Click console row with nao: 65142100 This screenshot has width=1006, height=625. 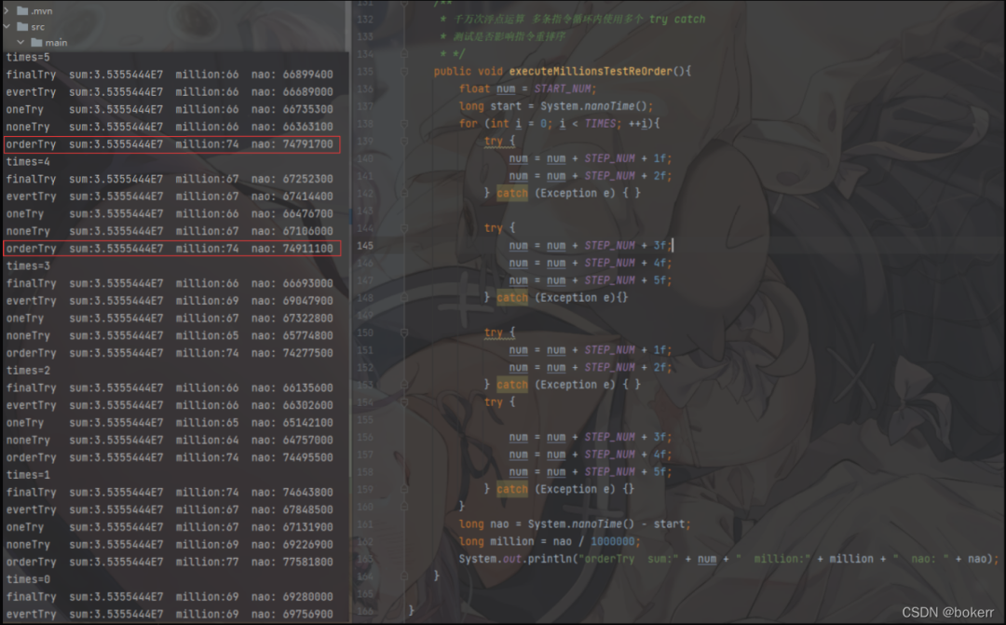point(170,422)
